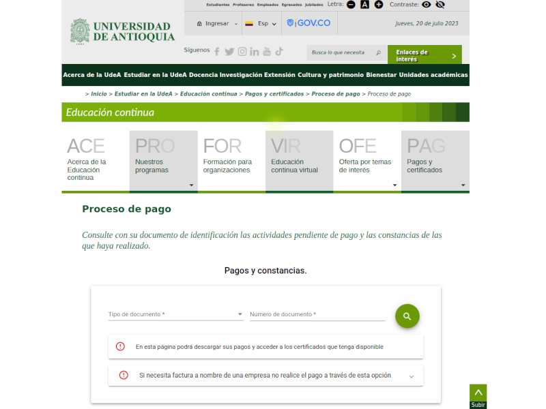Open the Ingresar login dropdown
This screenshot has height=409, width=546.
(217, 23)
